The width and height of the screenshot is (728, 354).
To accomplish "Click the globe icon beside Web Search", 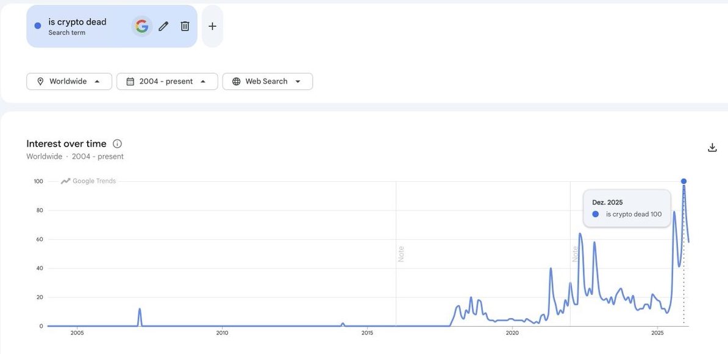I will pyautogui.click(x=236, y=82).
